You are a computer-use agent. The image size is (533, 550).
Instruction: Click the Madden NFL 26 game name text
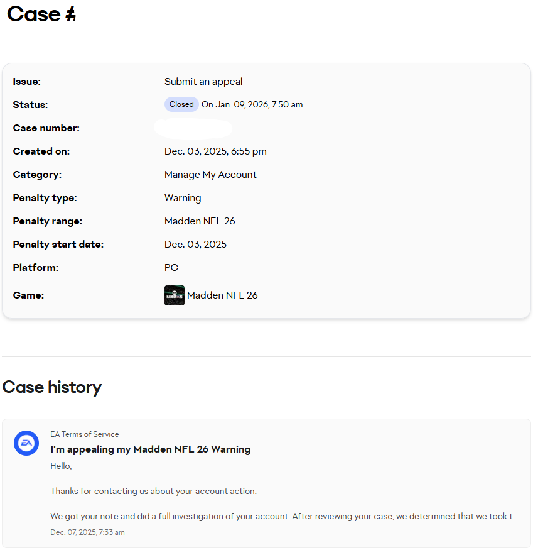click(x=222, y=295)
